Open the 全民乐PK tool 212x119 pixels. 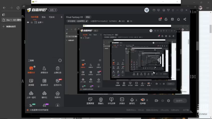[x=58, y=82]
